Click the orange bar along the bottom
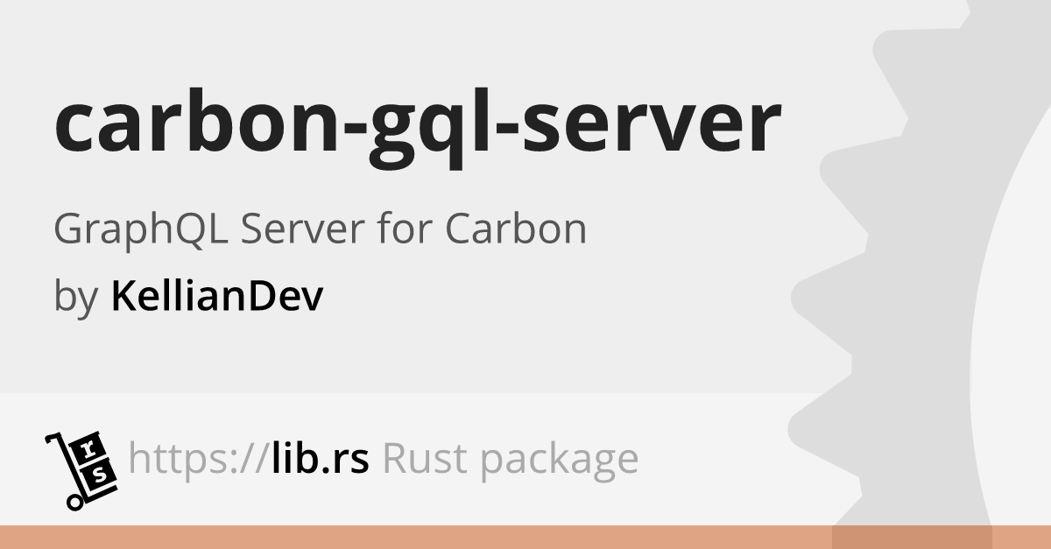The width and height of the screenshot is (1051, 549). click(525, 537)
